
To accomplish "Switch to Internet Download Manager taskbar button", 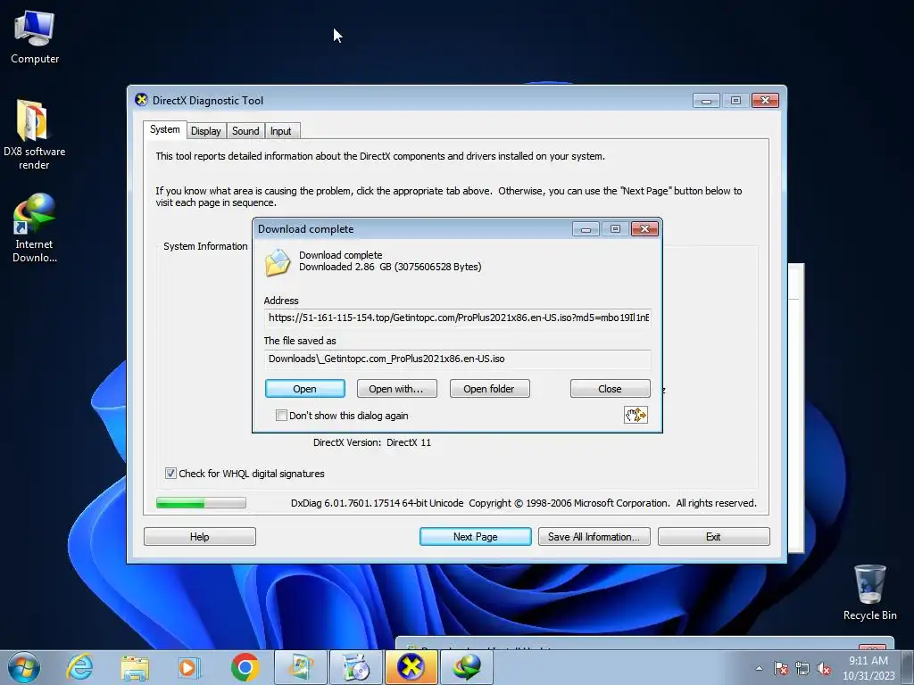I will [466, 667].
